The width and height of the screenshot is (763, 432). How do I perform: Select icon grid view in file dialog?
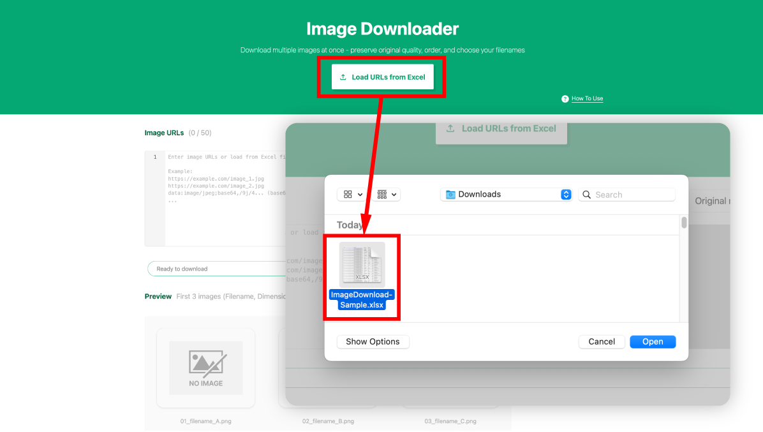pyautogui.click(x=348, y=195)
